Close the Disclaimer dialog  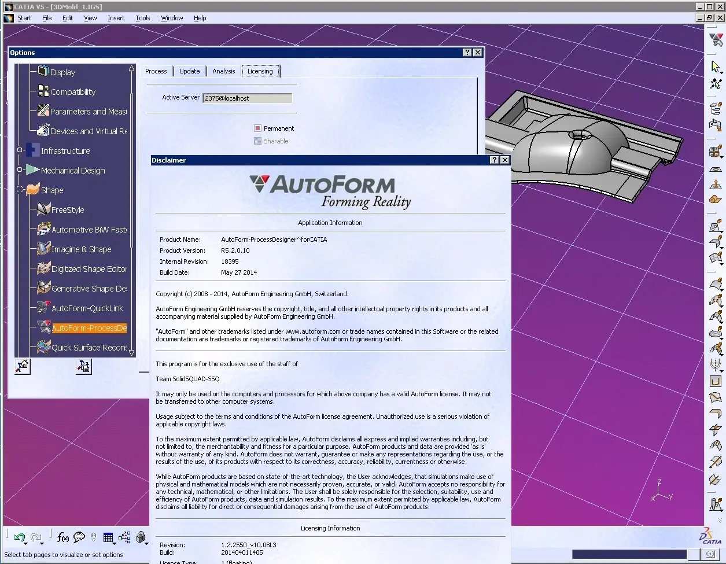tap(504, 160)
